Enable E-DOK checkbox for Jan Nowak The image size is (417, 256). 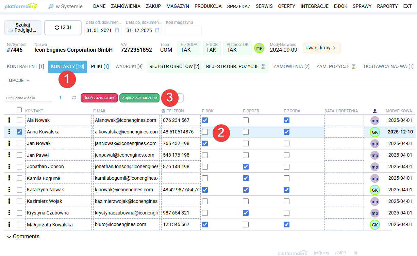(x=205, y=143)
